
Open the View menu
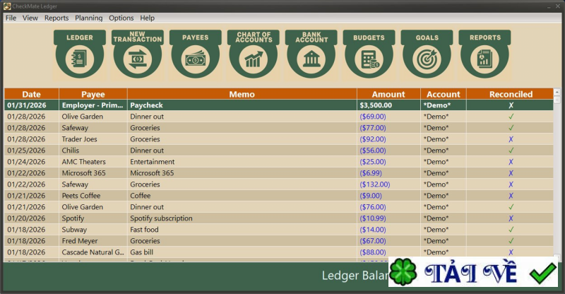(30, 18)
